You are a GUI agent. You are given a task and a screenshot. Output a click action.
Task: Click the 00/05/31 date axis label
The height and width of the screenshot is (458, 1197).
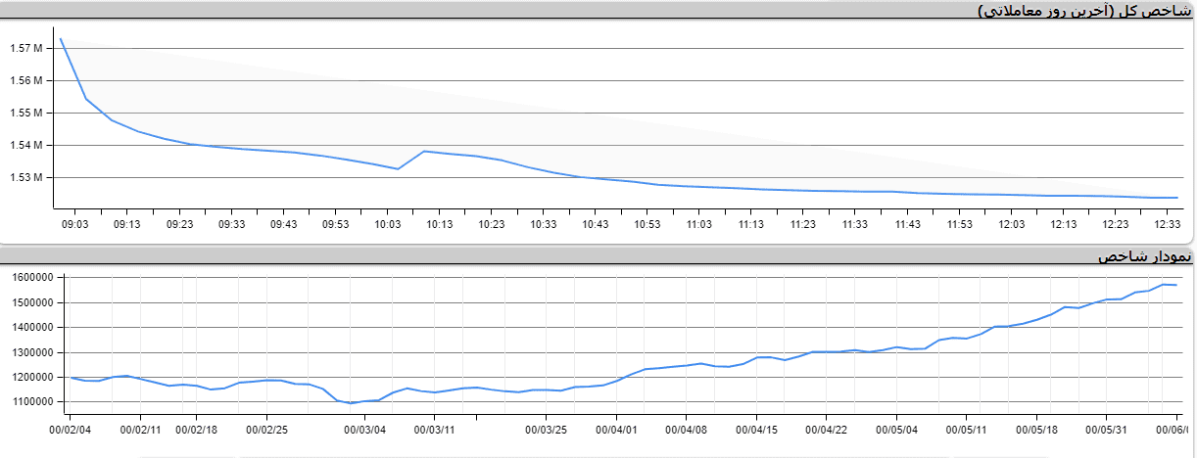1107,429
